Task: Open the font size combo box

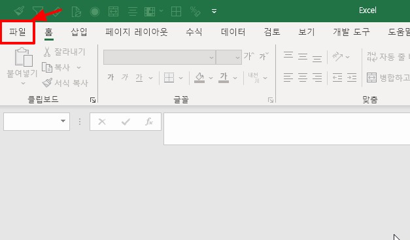Action: (229, 58)
